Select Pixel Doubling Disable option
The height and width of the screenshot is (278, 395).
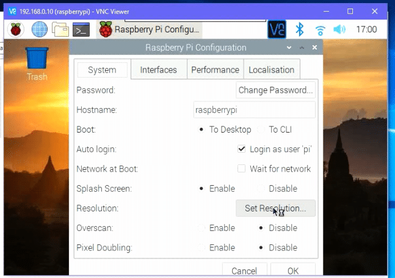261,247
